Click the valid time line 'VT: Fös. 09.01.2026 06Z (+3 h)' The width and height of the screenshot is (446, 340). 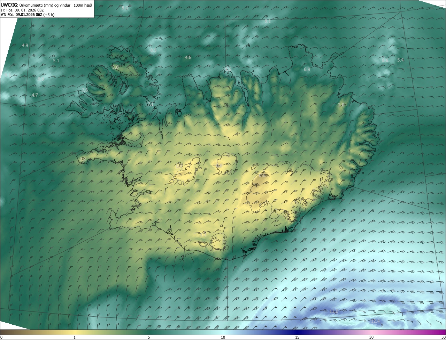click(x=28, y=15)
